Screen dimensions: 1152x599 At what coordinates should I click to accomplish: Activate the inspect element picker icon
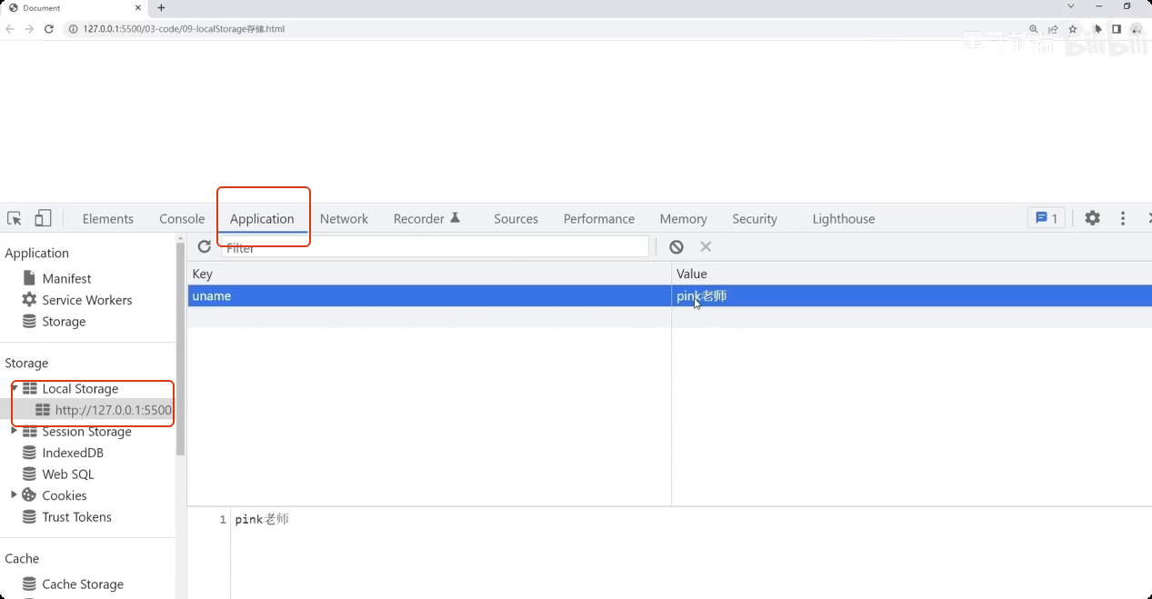click(15, 218)
